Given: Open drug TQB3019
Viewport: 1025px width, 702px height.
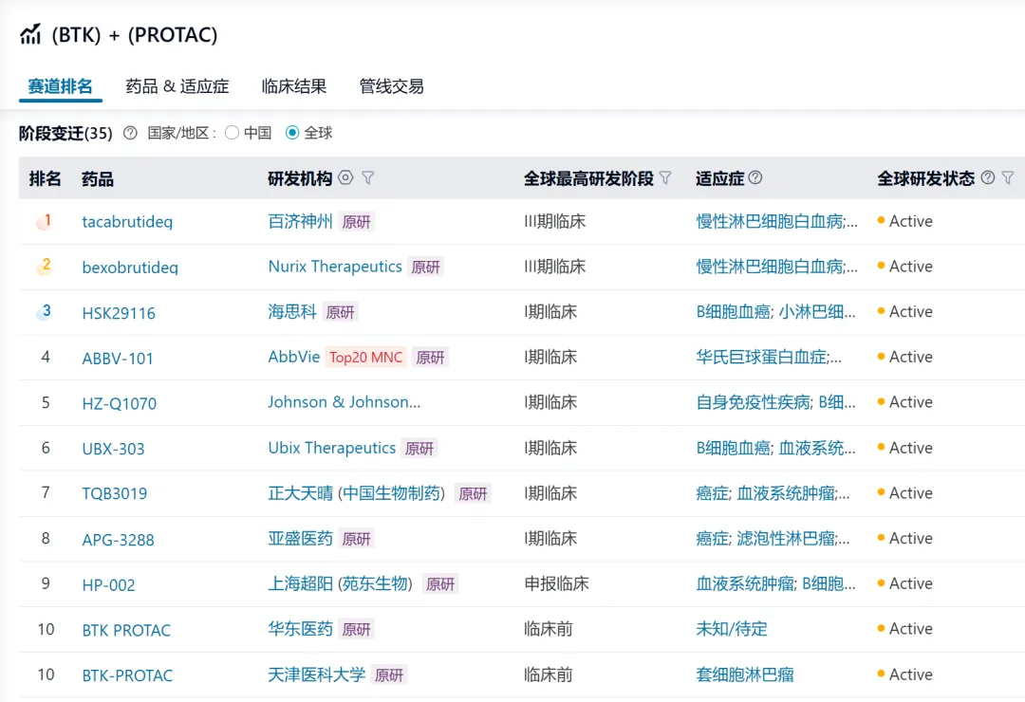Looking at the screenshot, I should (x=115, y=493).
